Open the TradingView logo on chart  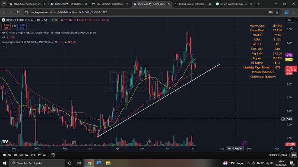tap(5, 142)
